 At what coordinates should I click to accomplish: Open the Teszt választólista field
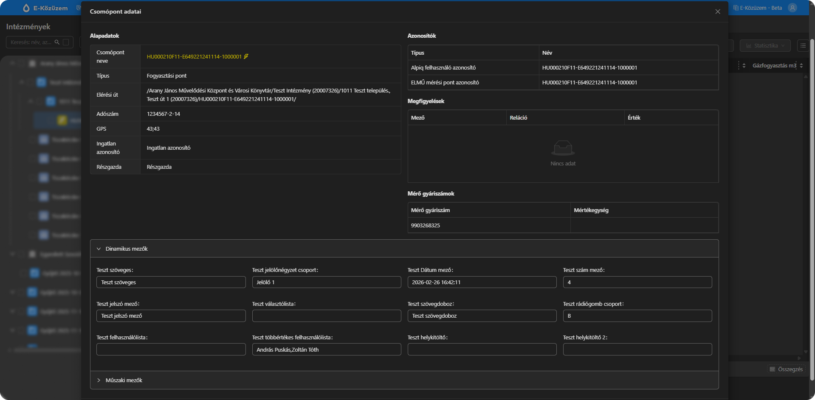point(326,316)
